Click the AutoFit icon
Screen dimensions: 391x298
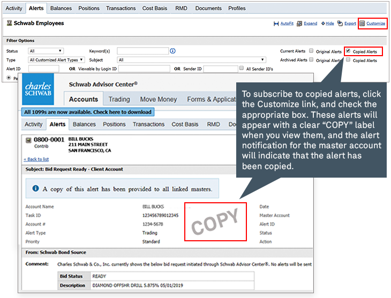tap(276, 24)
